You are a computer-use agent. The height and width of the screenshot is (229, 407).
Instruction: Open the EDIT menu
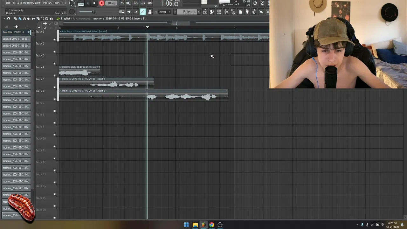[x=14, y=3]
